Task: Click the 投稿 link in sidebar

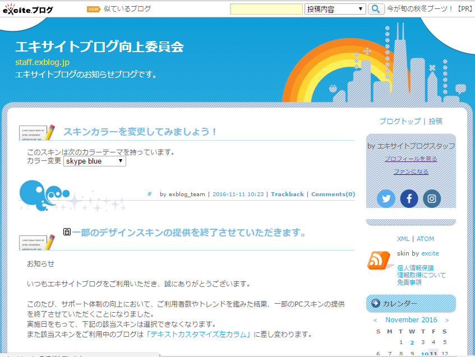Action: click(435, 121)
